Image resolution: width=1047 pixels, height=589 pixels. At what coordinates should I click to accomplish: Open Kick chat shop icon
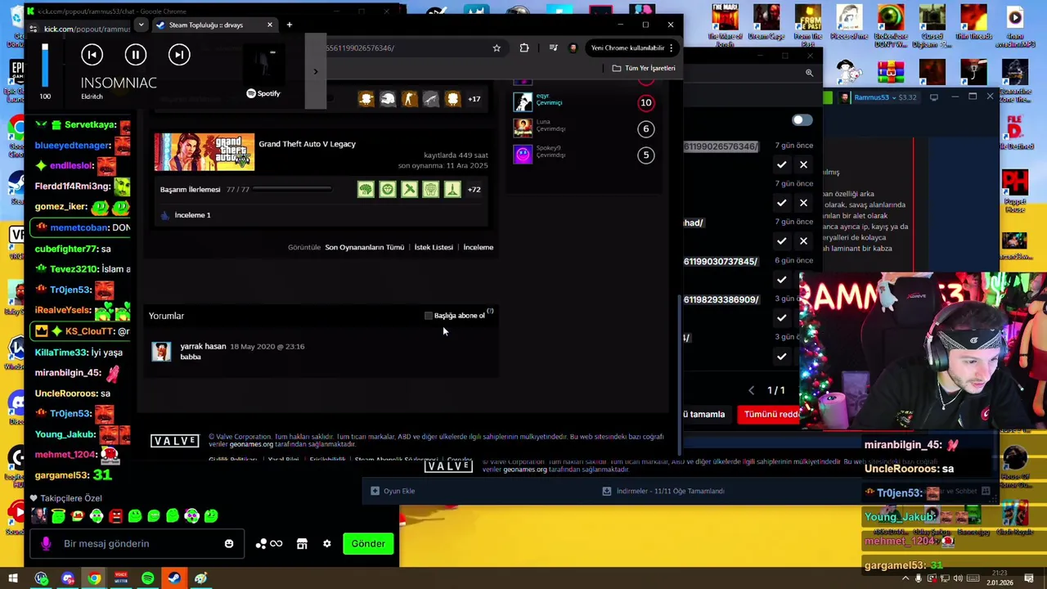tap(302, 544)
